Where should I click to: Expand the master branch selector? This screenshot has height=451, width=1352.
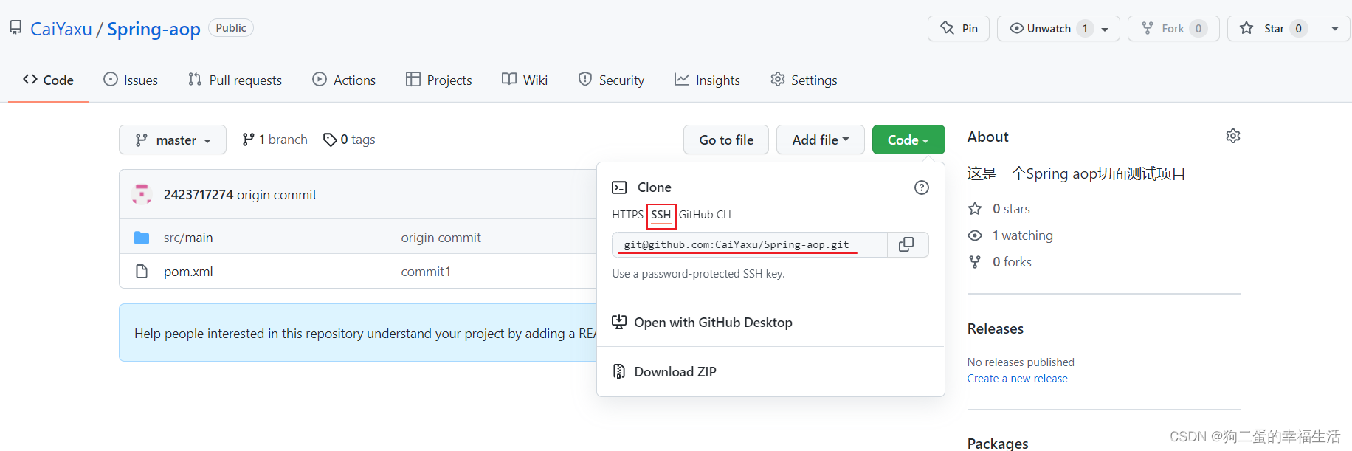tap(173, 140)
